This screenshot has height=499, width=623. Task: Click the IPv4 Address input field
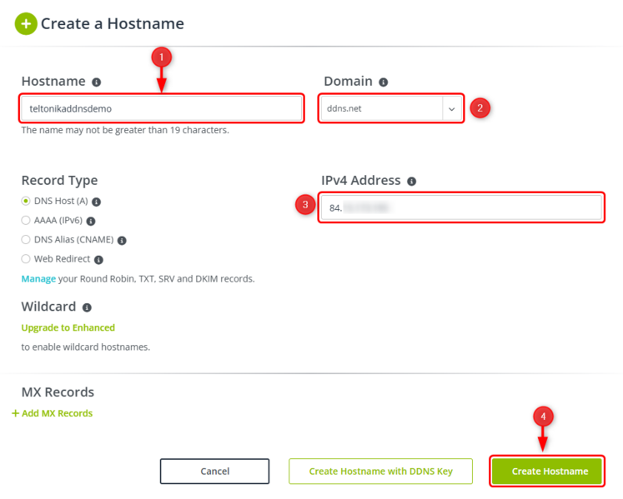click(461, 207)
